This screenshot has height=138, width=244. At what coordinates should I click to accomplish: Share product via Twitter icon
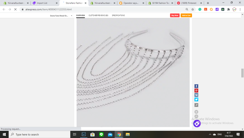click(196, 99)
